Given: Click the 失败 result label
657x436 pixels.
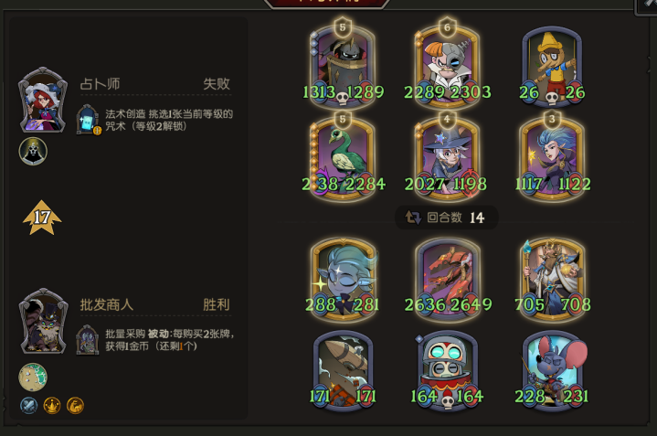Looking at the screenshot, I should 217,84.
